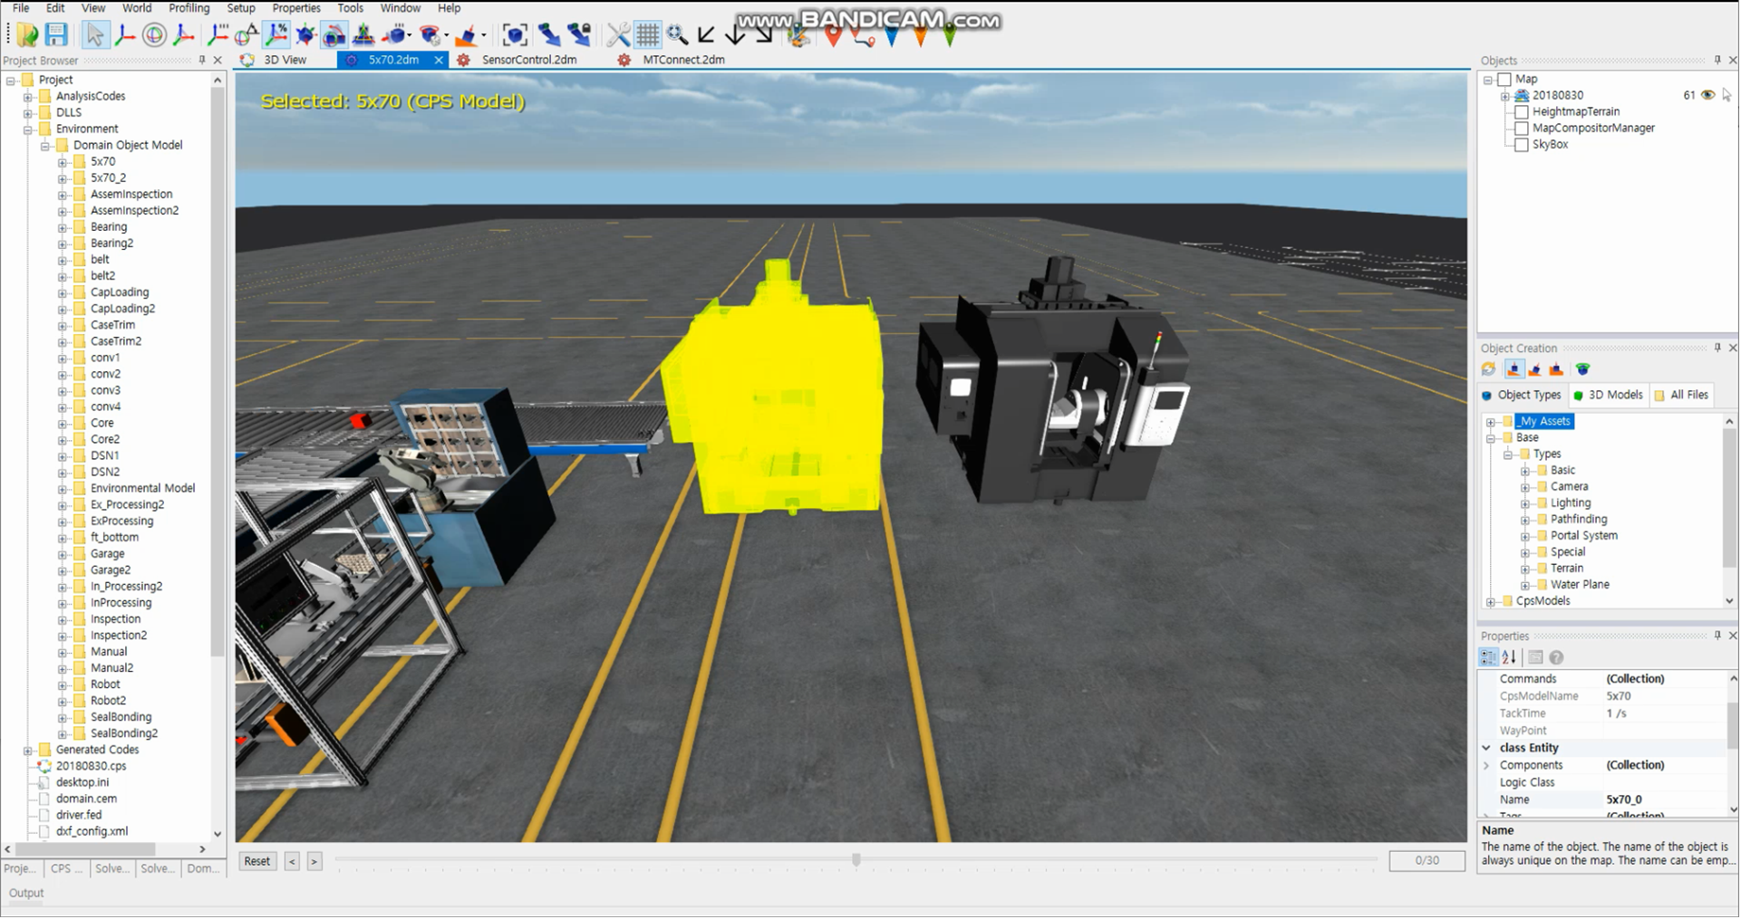Click the wrench and screwdriver settings icon

pyautogui.click(x=618, y=34)
